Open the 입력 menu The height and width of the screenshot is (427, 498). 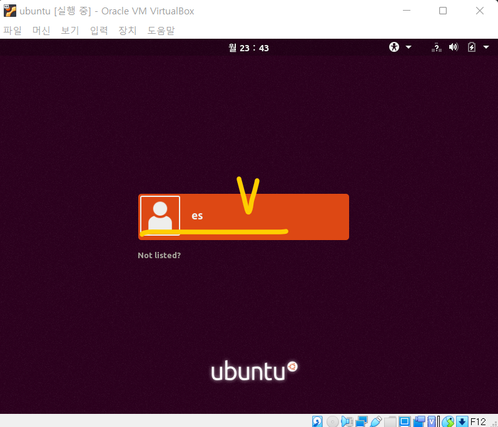coord(99,31)
